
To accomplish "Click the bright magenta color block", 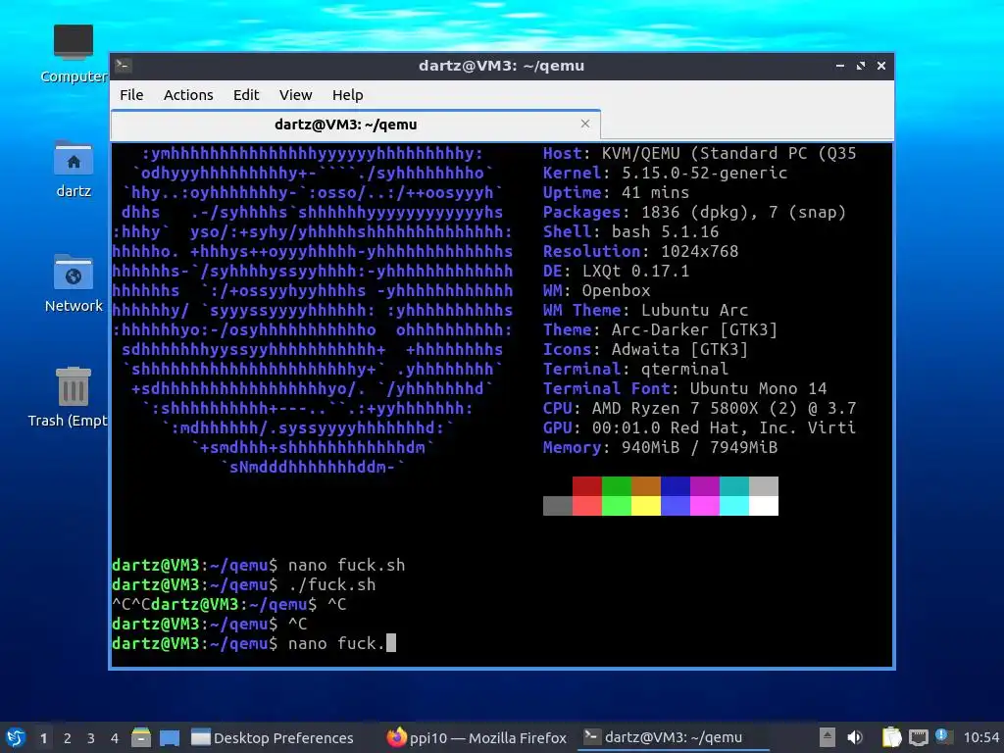I will (x=705, y=506).
